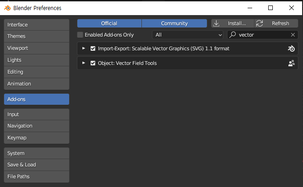Viewport: 303px width, 187px height.
Task: Disable the Scalable Vector Graphics add-on checkbox
Action: [93, 48]
